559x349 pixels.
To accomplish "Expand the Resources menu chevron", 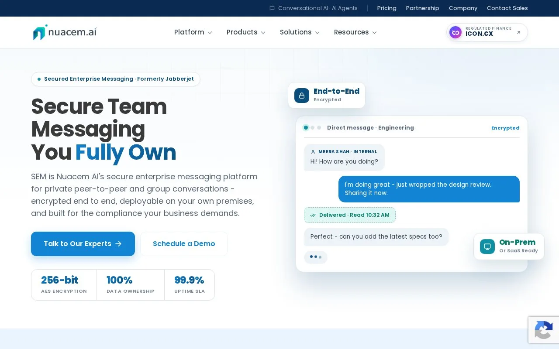I will pyautogui.click(x=374, y=33).
